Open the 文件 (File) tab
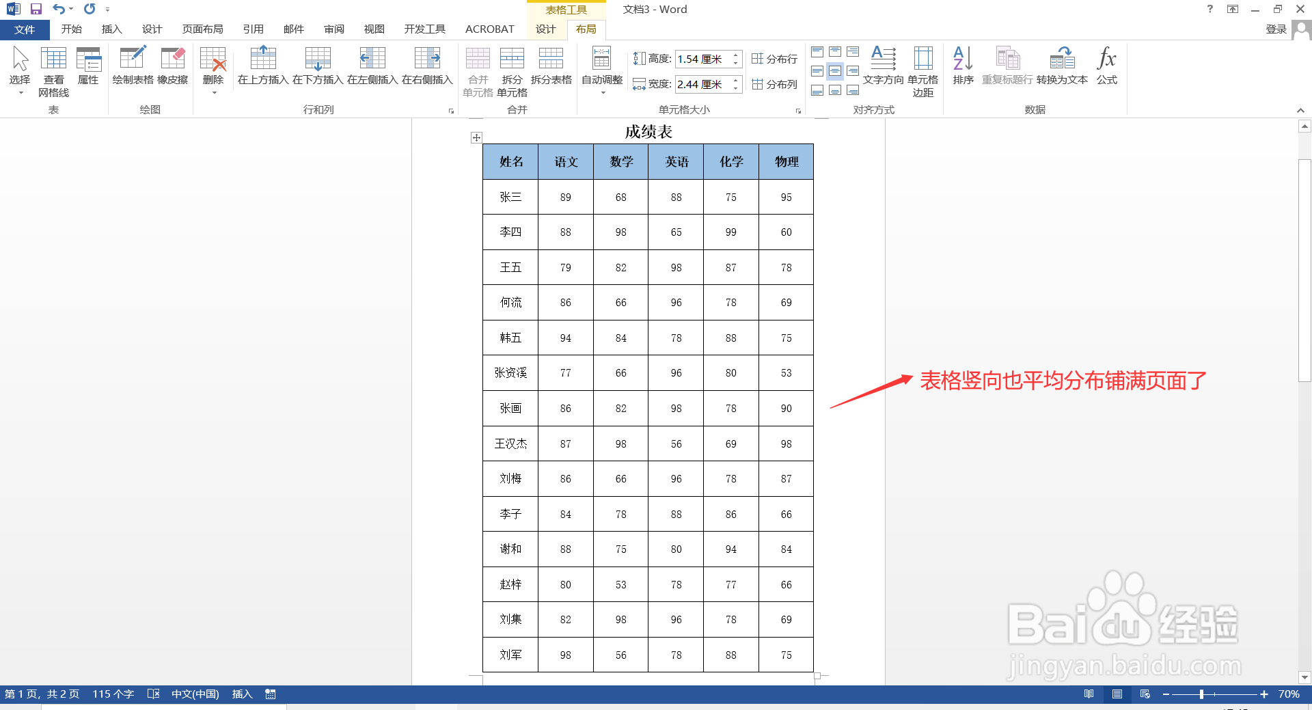 click(x=25, y=29)
